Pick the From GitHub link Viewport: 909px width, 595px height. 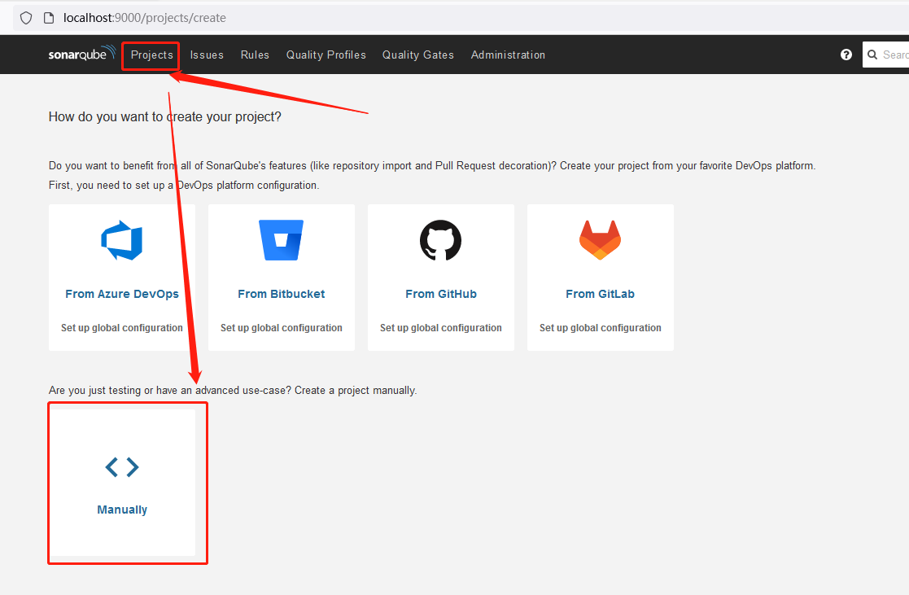click(x=440, y=294)
